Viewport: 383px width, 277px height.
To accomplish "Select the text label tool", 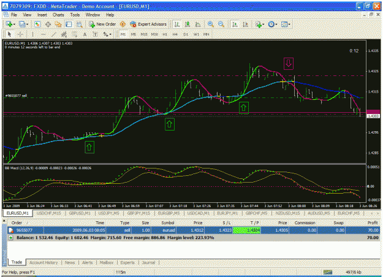I will (x=95, y=34).
